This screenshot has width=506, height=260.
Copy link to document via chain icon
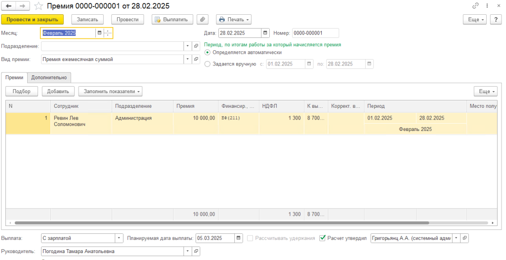(x=475, y=6)
